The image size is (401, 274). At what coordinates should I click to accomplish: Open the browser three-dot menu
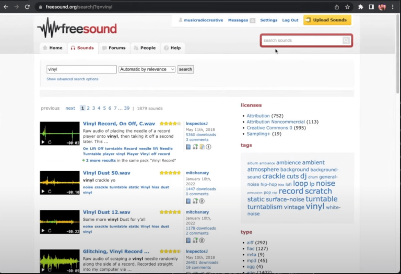pyautogui.click(x=393, y=7)
